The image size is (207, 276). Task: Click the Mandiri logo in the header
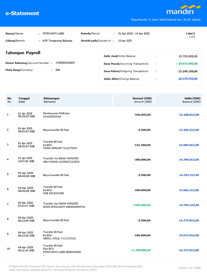pos(183,10)
